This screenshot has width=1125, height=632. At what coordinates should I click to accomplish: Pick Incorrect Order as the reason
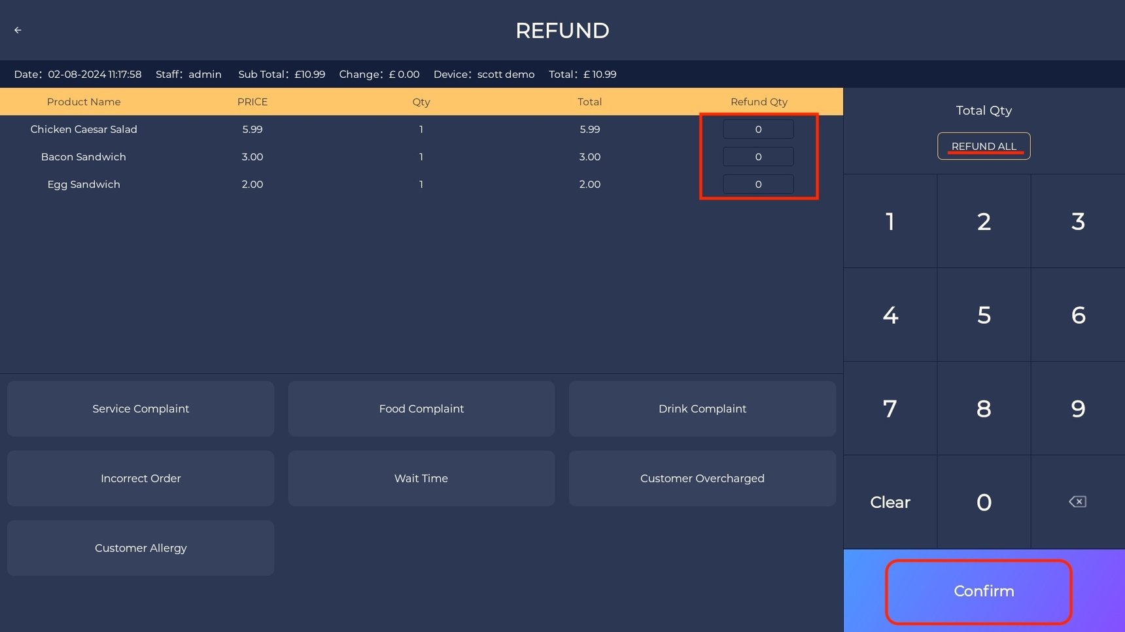point(141,478)
